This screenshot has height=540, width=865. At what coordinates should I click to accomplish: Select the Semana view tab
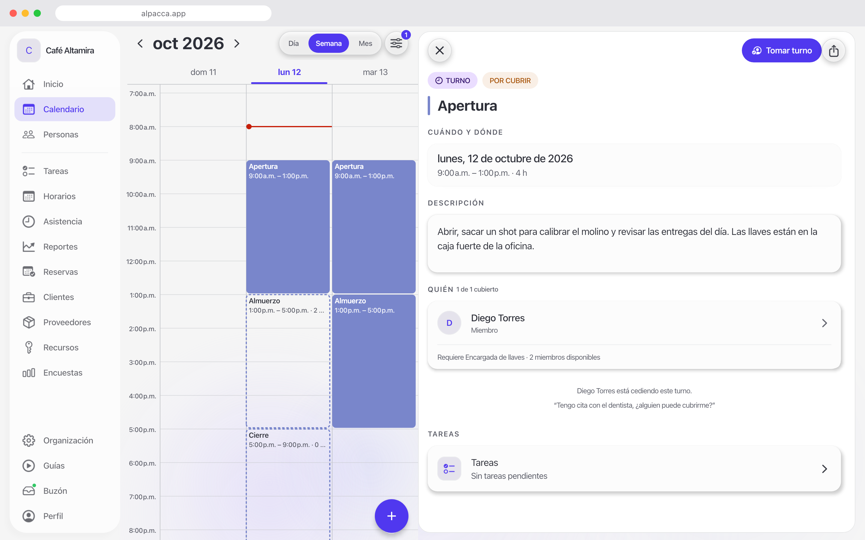coord(329,43)
